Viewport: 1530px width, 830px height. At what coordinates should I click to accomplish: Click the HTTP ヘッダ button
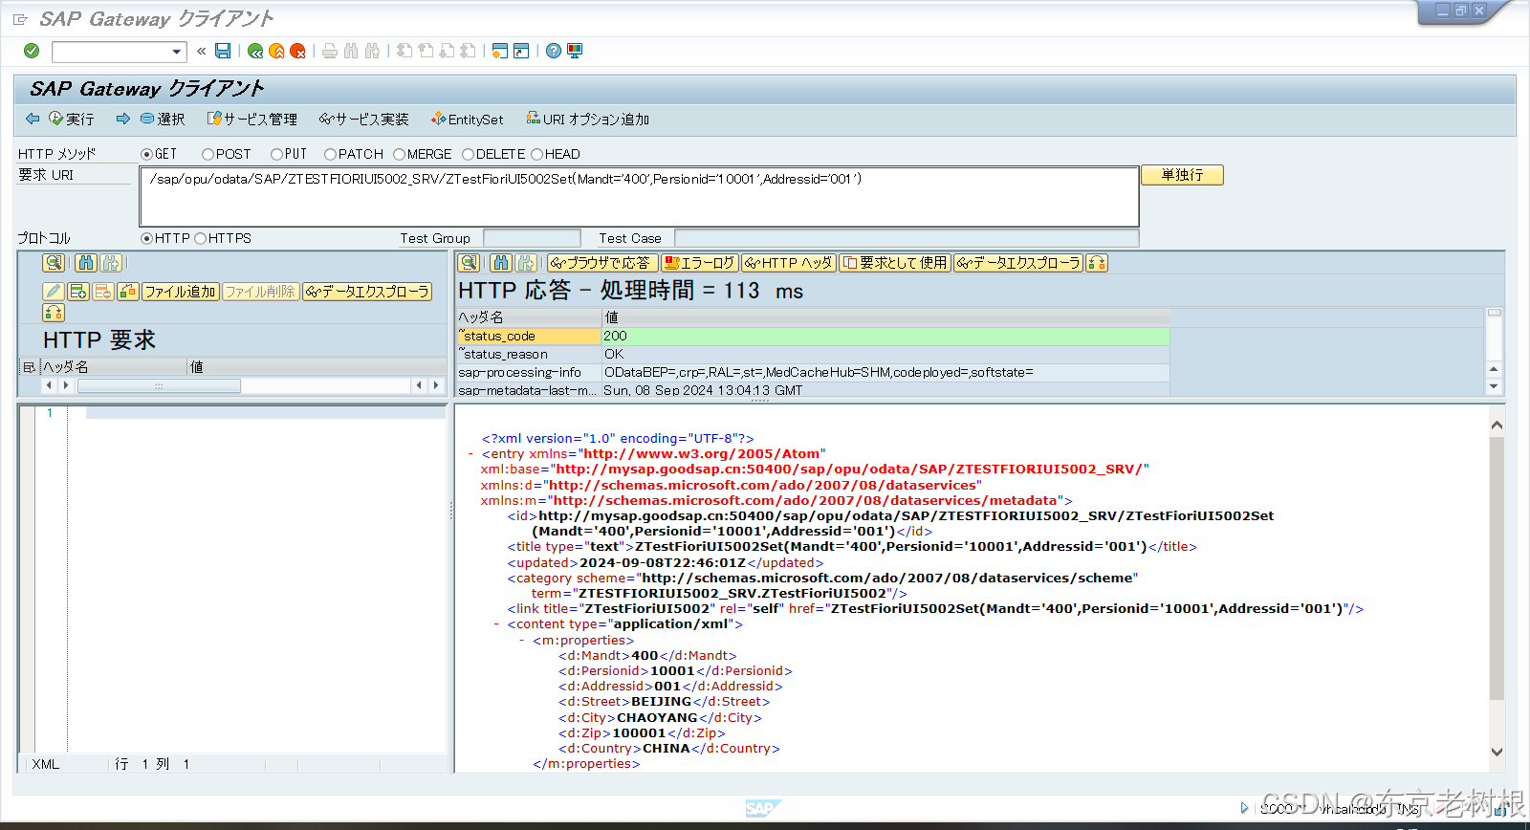click(789, 262)
